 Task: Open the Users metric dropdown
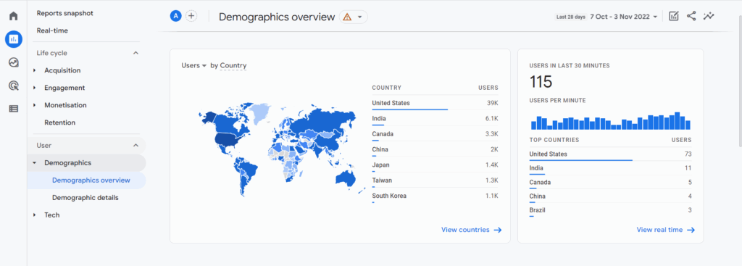coord(194,65)
